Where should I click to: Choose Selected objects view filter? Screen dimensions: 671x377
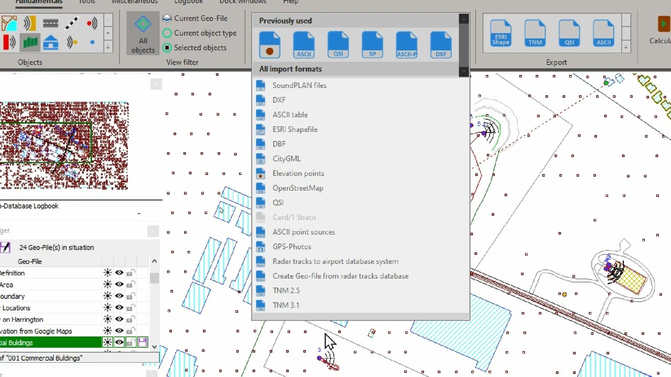pyautogui.click(x=194, y=48)
